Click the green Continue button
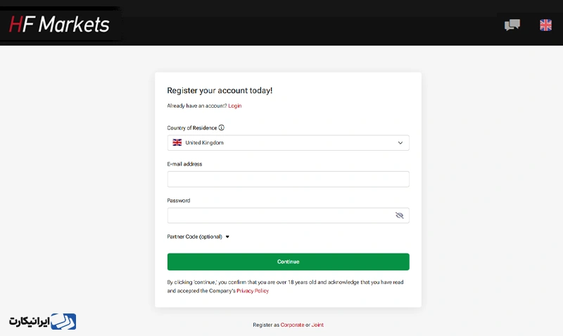This screenshot has height=336, width=563. pos(288,261)
